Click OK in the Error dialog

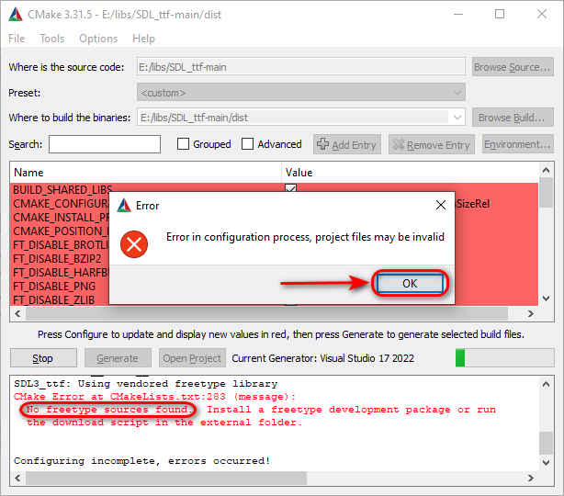(x=410, y=284)
